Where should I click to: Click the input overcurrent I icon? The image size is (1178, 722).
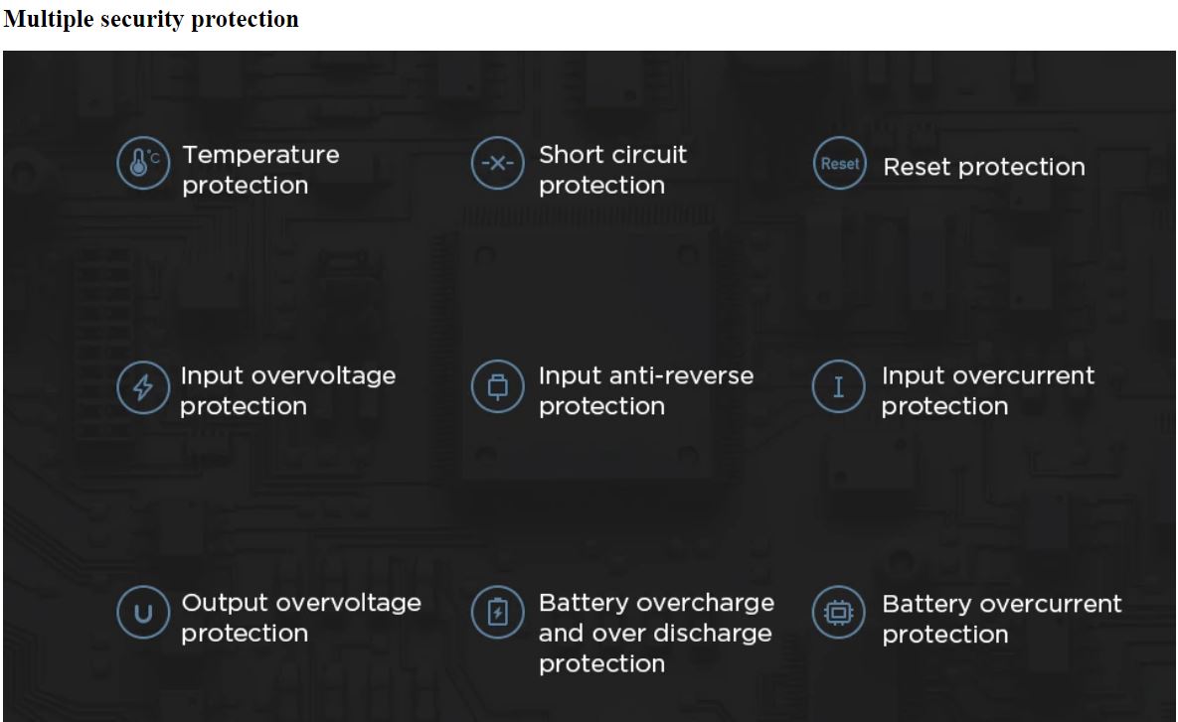838,387
